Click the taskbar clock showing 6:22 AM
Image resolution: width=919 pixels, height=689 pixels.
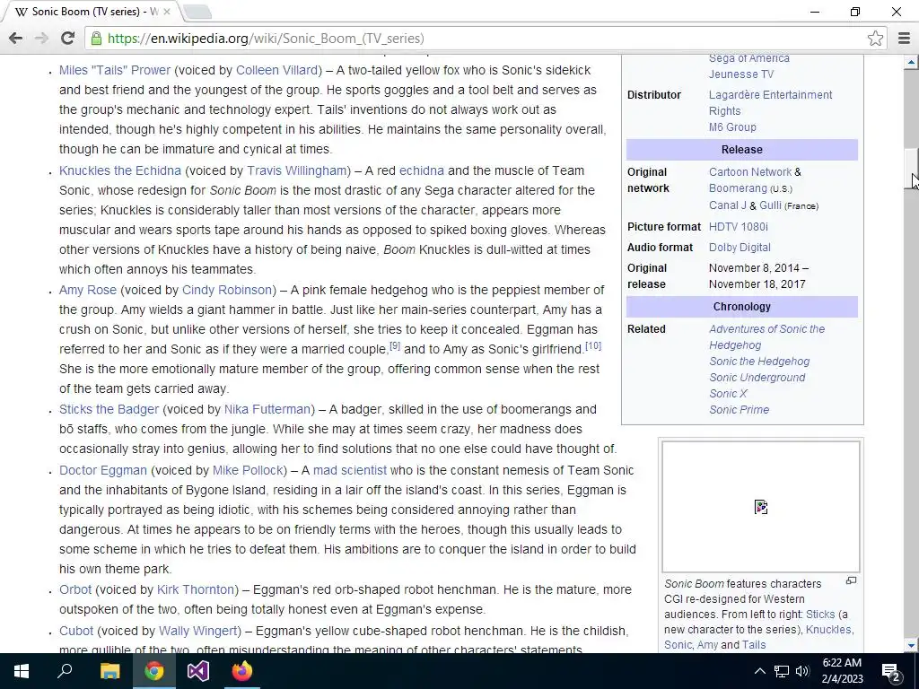pos(842,671)
